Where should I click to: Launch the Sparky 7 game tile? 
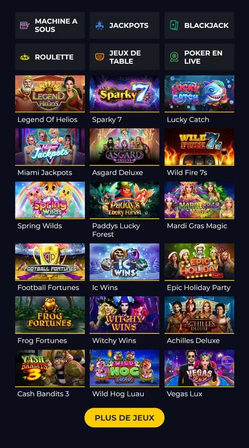(x=124, y=94)
